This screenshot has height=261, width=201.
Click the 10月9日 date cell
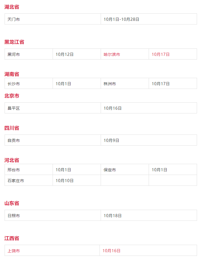tap(111, 140)
